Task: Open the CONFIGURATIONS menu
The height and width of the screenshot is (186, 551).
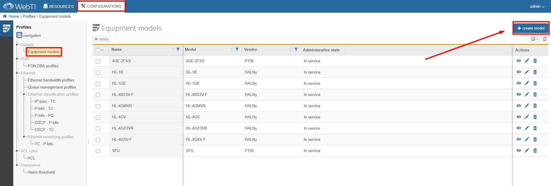Action: pos(101,6)
